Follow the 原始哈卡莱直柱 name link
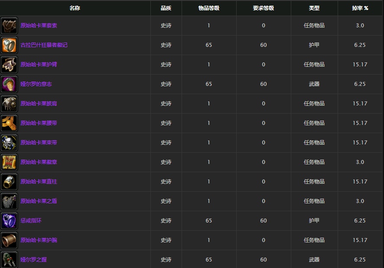384x268 pixels. pyautogui.click(x=39, y=182)
